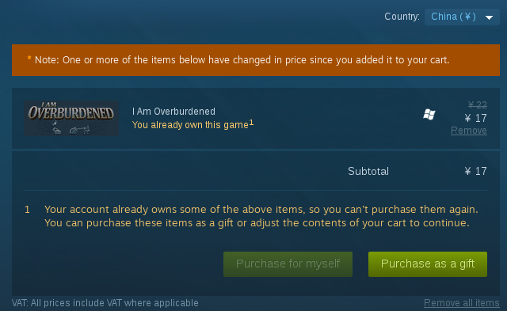Click the footnote text about owned items
This screenshot has width=507, height=311.
tap(261, 216)
